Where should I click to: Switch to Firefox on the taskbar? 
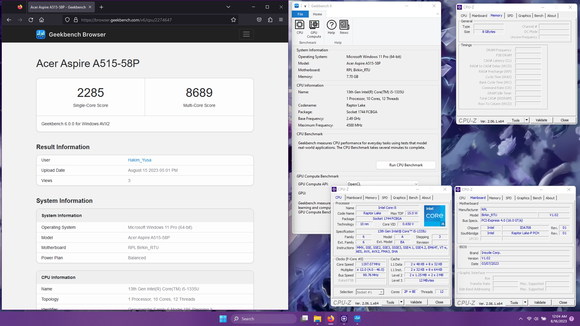(x=331, y=319)
